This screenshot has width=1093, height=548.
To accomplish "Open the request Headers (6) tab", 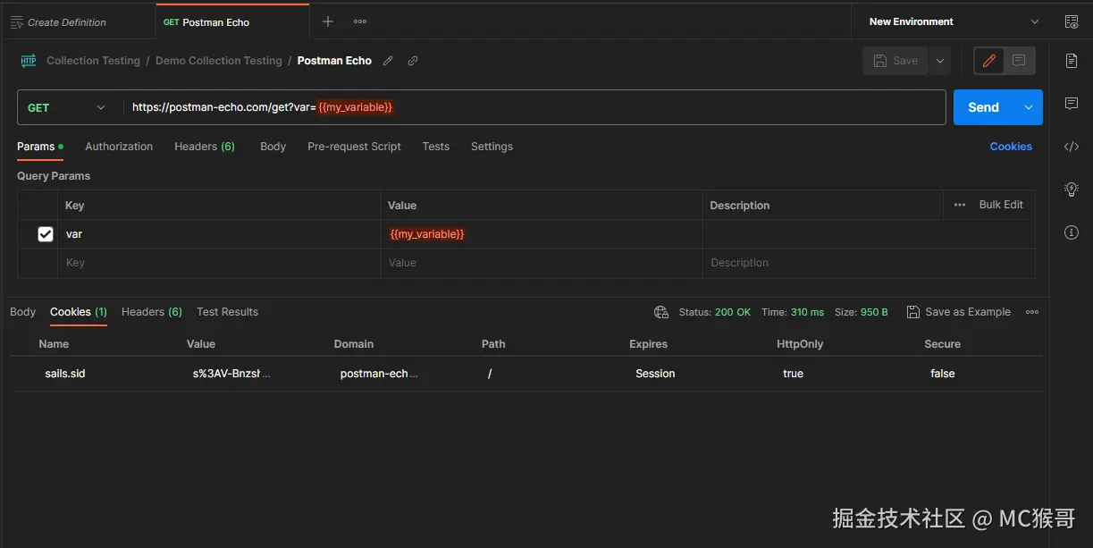I will [205, 147].
